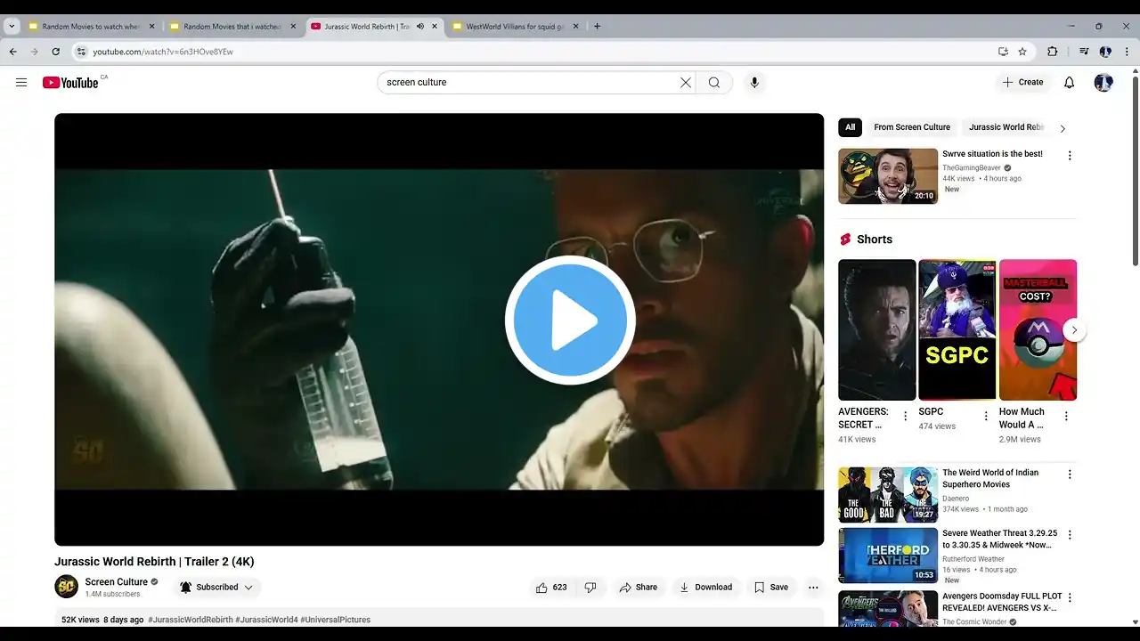Open the notifications bell

pos(1069,82)
